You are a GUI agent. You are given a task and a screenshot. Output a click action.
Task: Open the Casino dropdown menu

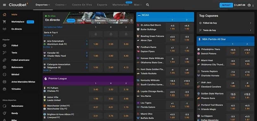(x=61, y=5)
